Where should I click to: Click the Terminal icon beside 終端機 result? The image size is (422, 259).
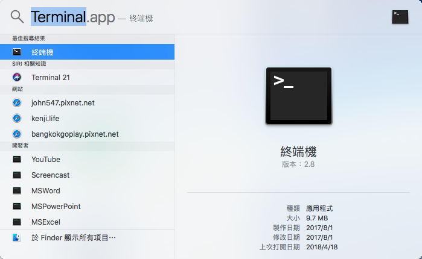[x=17, y=52]
